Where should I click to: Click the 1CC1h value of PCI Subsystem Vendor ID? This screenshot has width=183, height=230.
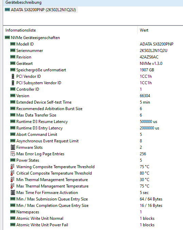click(146, 83)
